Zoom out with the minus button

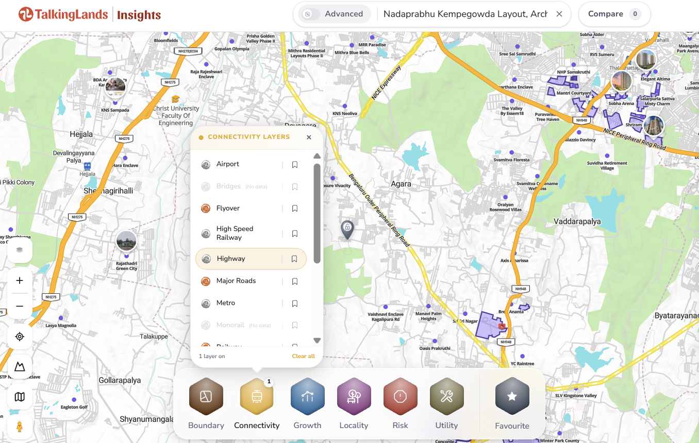20,306
